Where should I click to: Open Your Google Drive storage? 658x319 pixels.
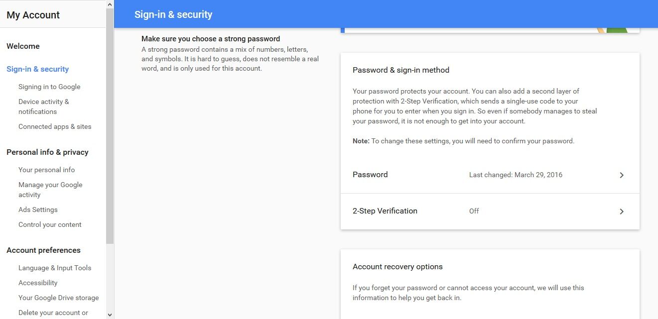click(x=59, y=298)
